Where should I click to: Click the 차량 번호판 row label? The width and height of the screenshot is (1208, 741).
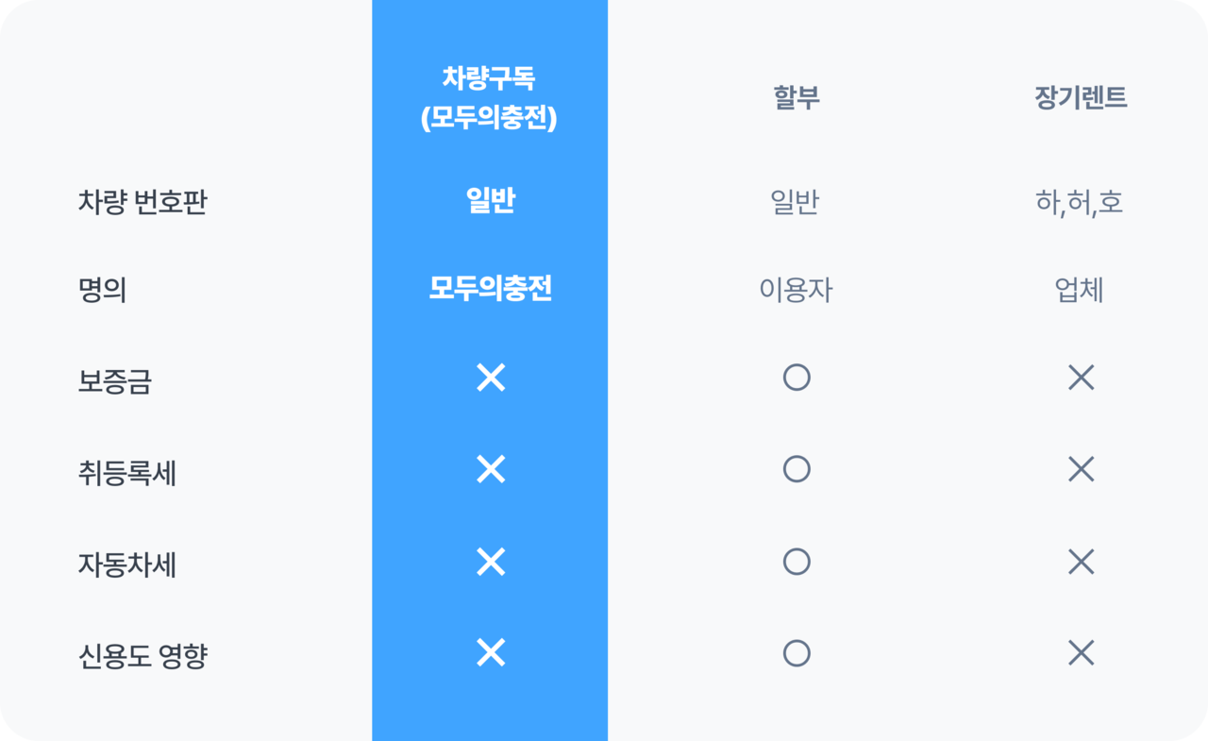[x=143, y=202]
